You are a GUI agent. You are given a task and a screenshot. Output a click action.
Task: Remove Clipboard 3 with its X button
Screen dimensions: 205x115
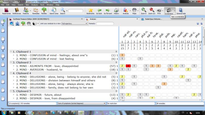[x=116, y=62]
